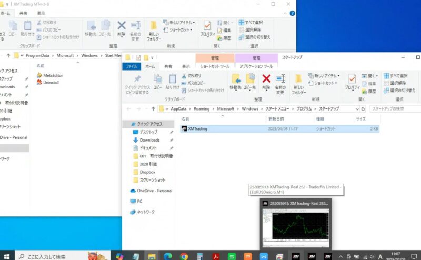Refresh the スタートアップ folder view
Image resolution: width=421 pixels, height=260 pixels.
tap(363, 109)
